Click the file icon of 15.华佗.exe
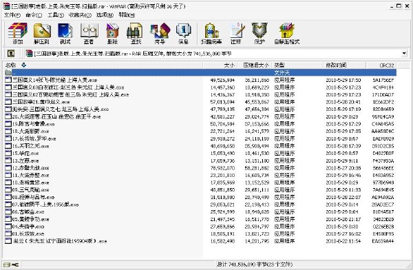 (8, 153)
